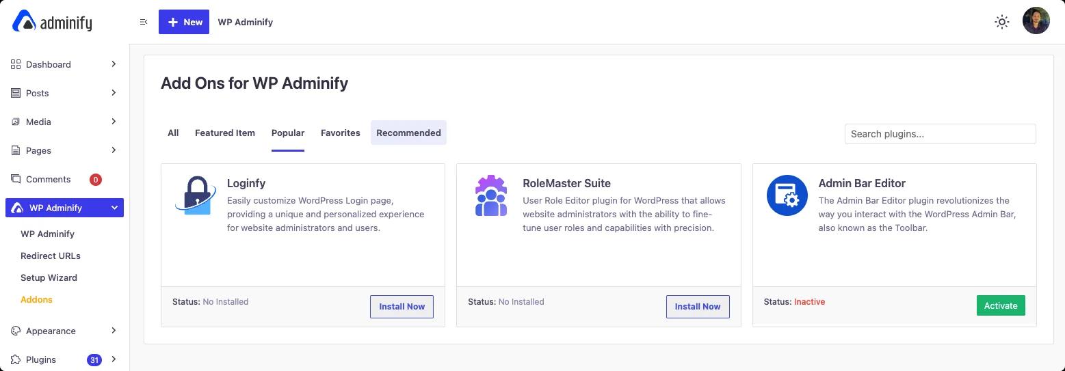Click the Appearance palette icon
The height and width of the screenshot is (371, 1065).
coord(16,331)
